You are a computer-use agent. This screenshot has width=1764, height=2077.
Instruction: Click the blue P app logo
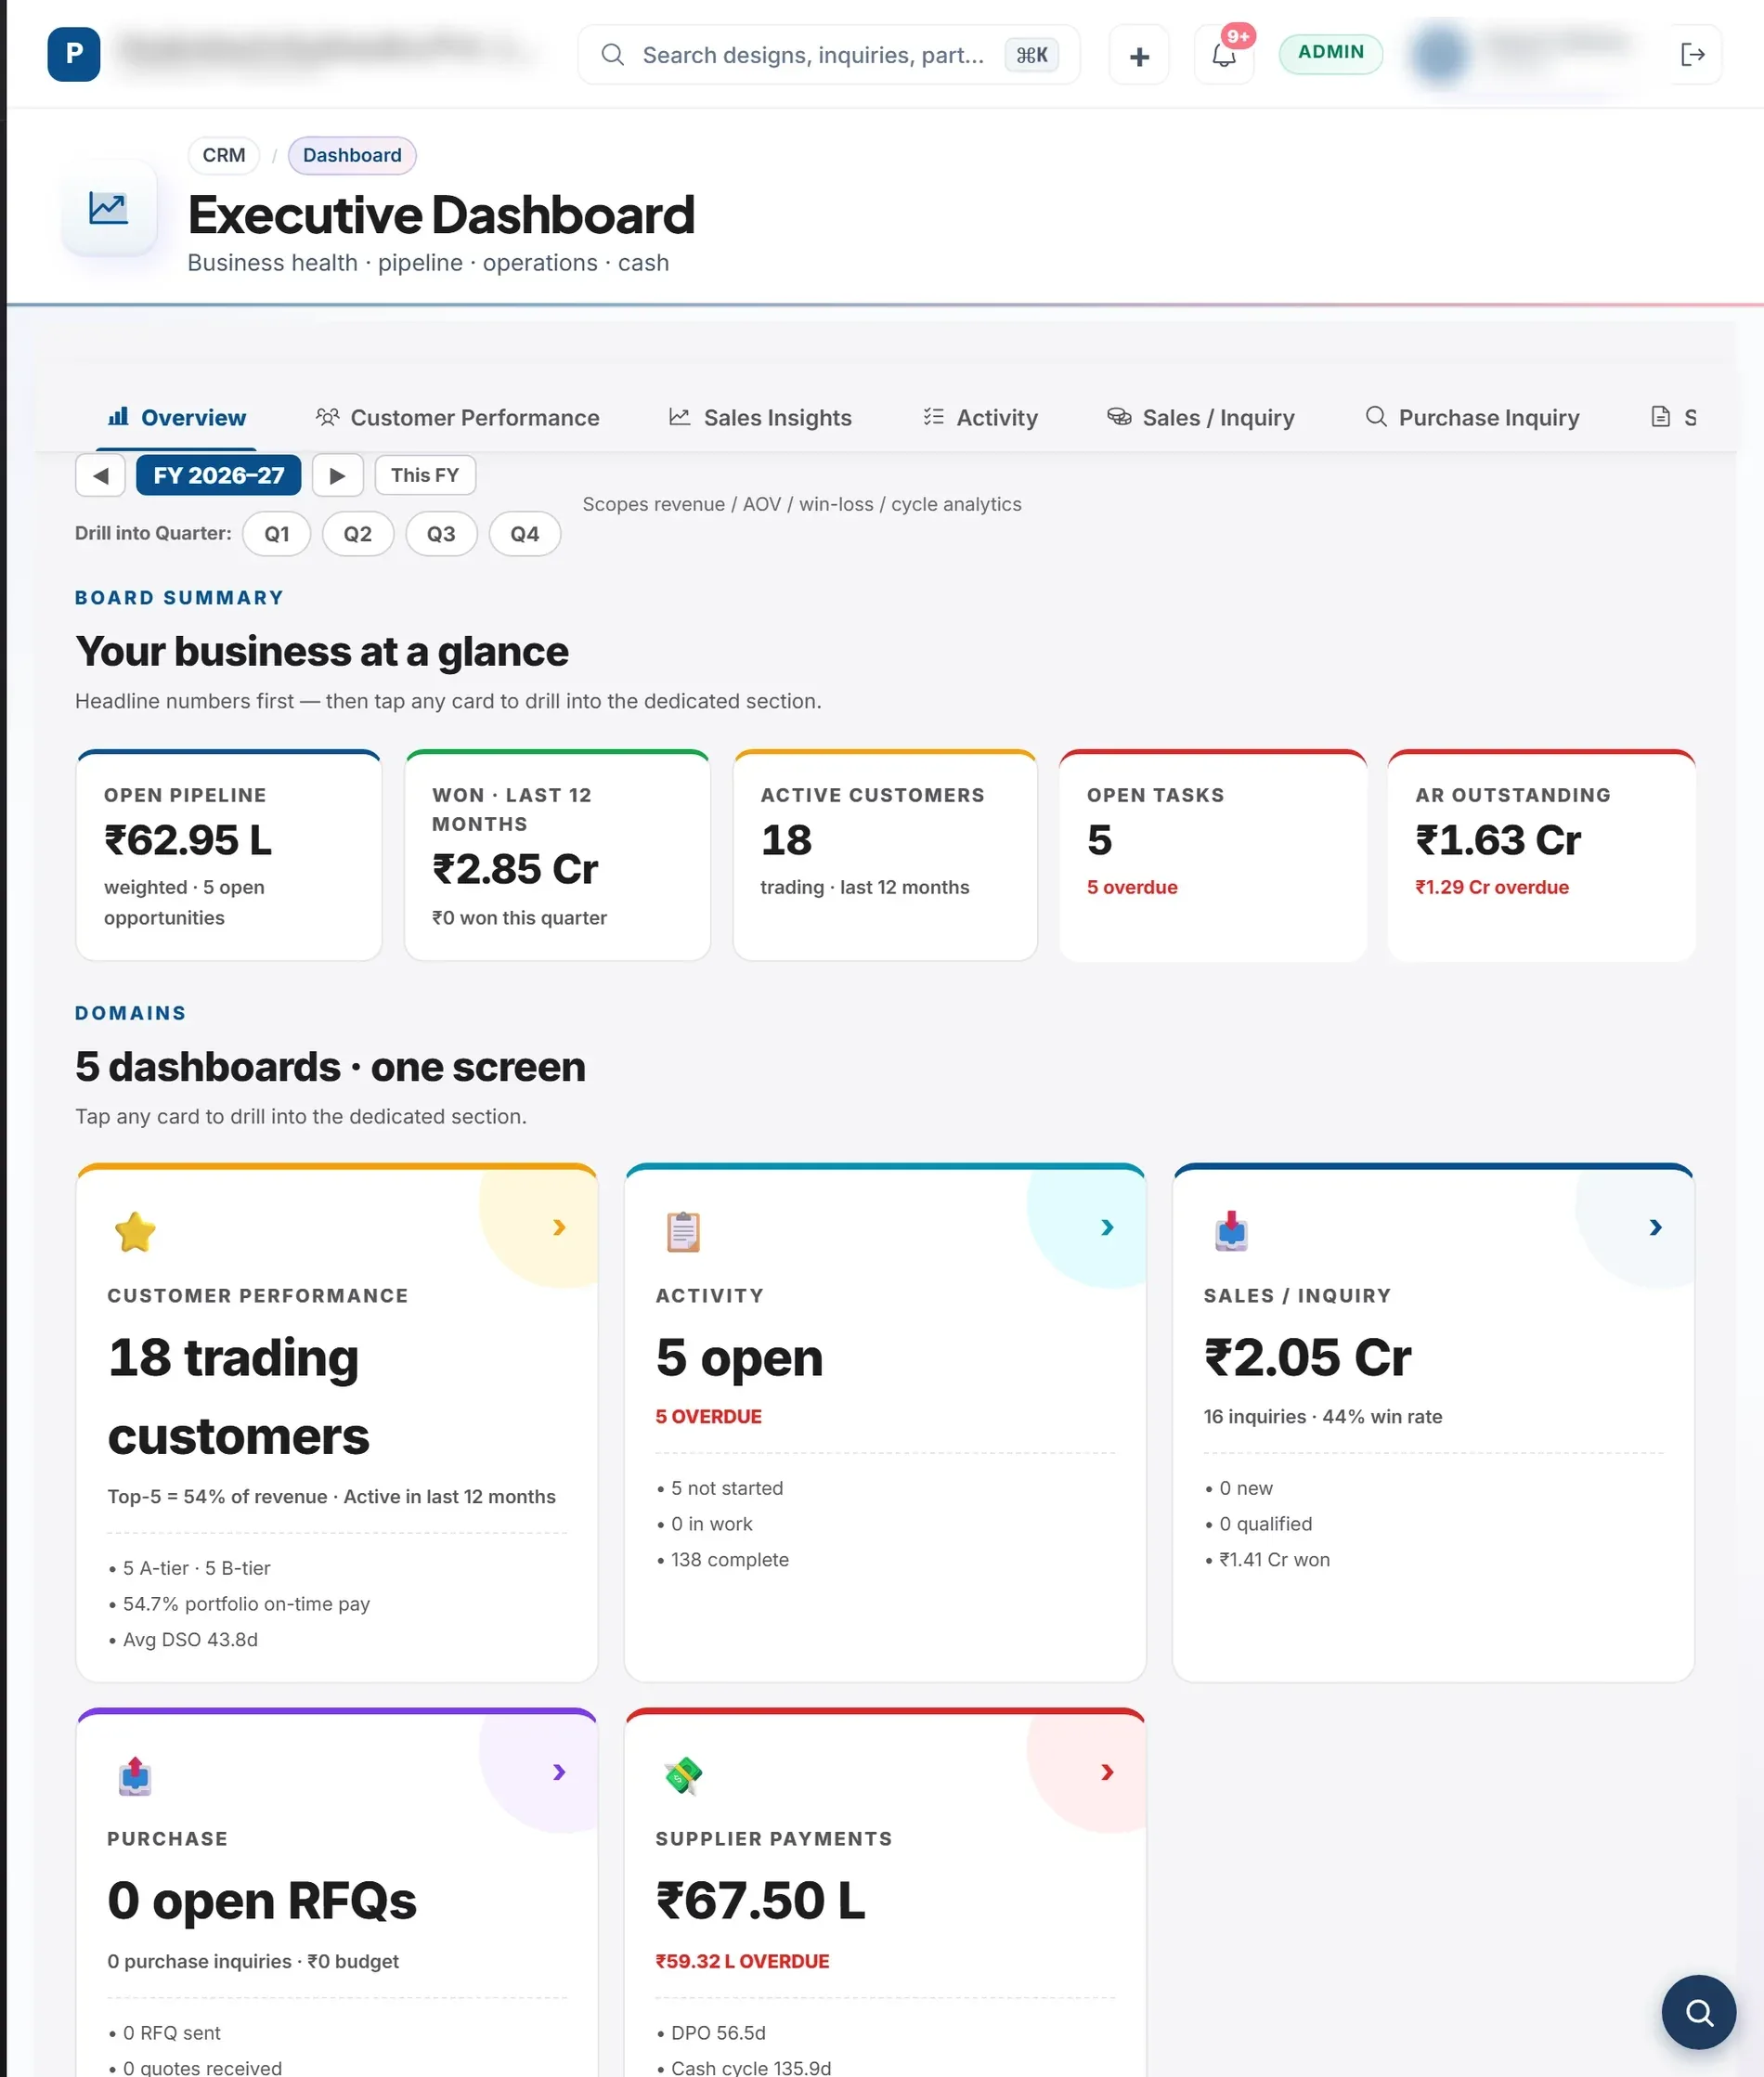coord(73,54)
